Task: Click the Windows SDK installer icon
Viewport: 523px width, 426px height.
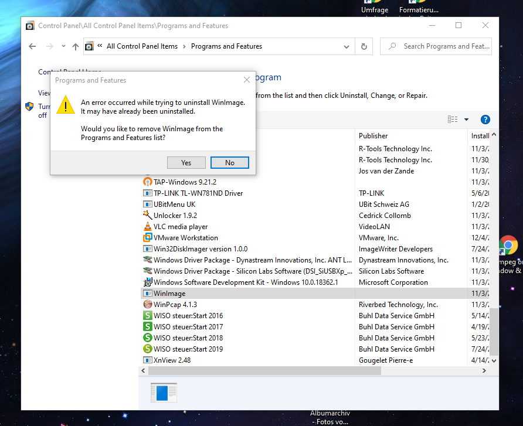Action: pyautogui.click(x=147, y=282)
